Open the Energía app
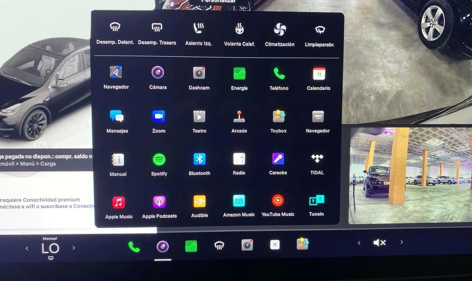Screen dimensions: 472x281 click(239, 74)
